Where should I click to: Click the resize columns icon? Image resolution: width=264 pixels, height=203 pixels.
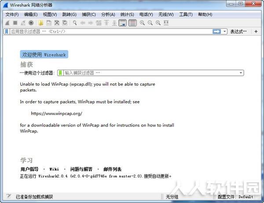166,23
